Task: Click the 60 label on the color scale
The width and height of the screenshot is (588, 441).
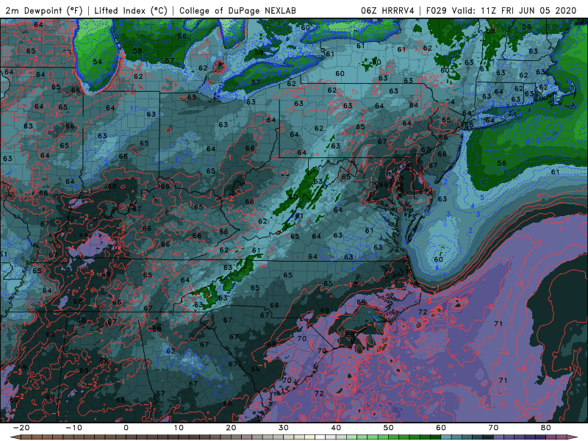Action: click(x=441, y=428)
